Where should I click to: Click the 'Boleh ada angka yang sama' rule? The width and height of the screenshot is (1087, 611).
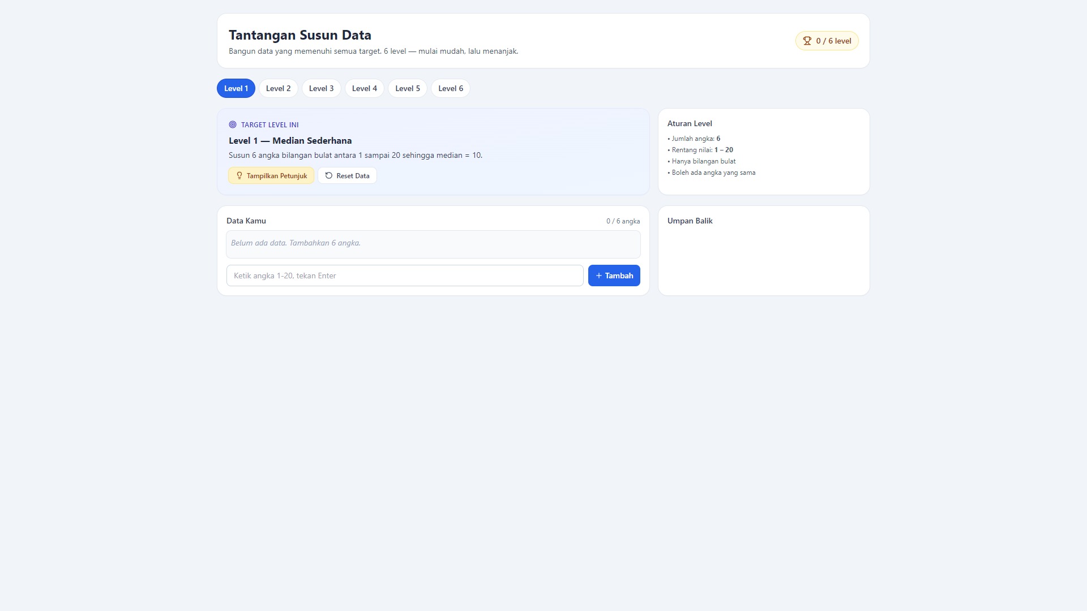[x=712, y=173]
